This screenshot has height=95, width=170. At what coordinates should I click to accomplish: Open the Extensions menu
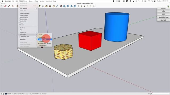click(49, 1)
